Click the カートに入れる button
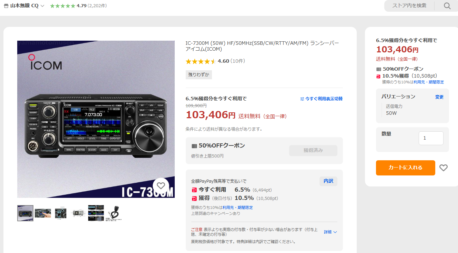This screenshot has width=458, height=253. 405,168
